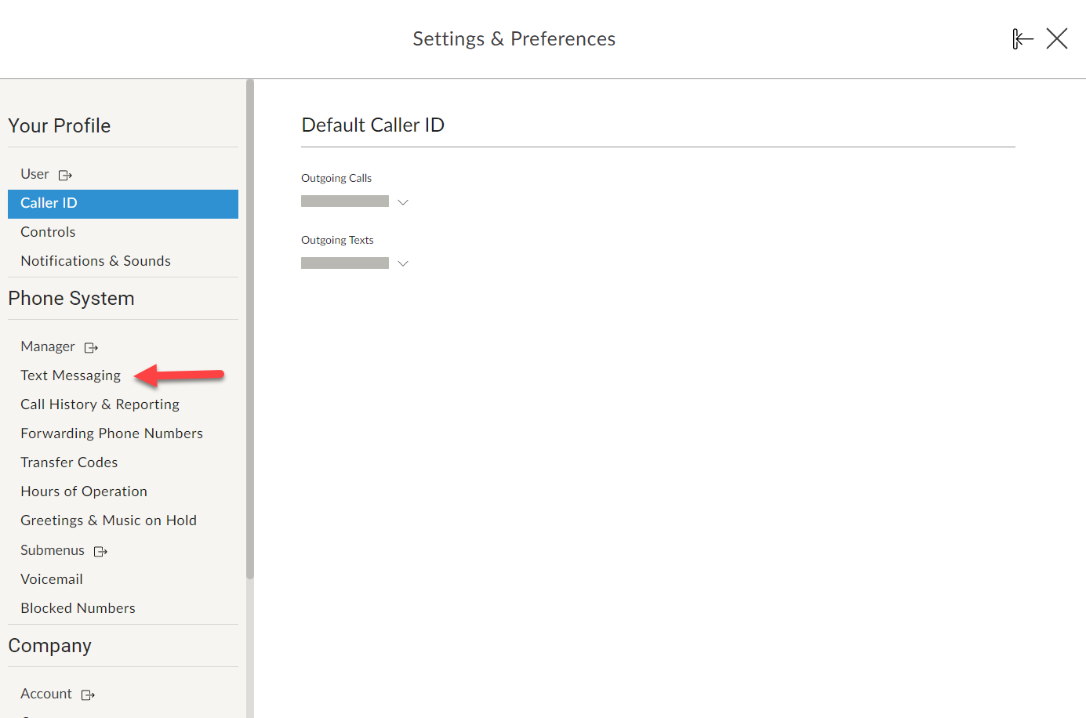Screen dimensions: 1086x718
Task: Open the Transfer Codes page
Action: click(69, 462)
